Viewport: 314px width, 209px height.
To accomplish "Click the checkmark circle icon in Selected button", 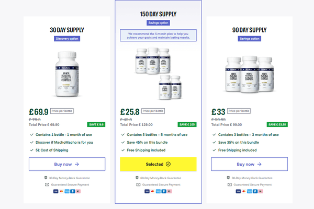I will (x=168, y=164).
